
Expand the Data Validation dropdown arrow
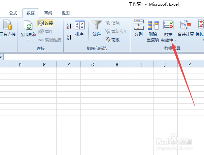[x=175, y=40]
